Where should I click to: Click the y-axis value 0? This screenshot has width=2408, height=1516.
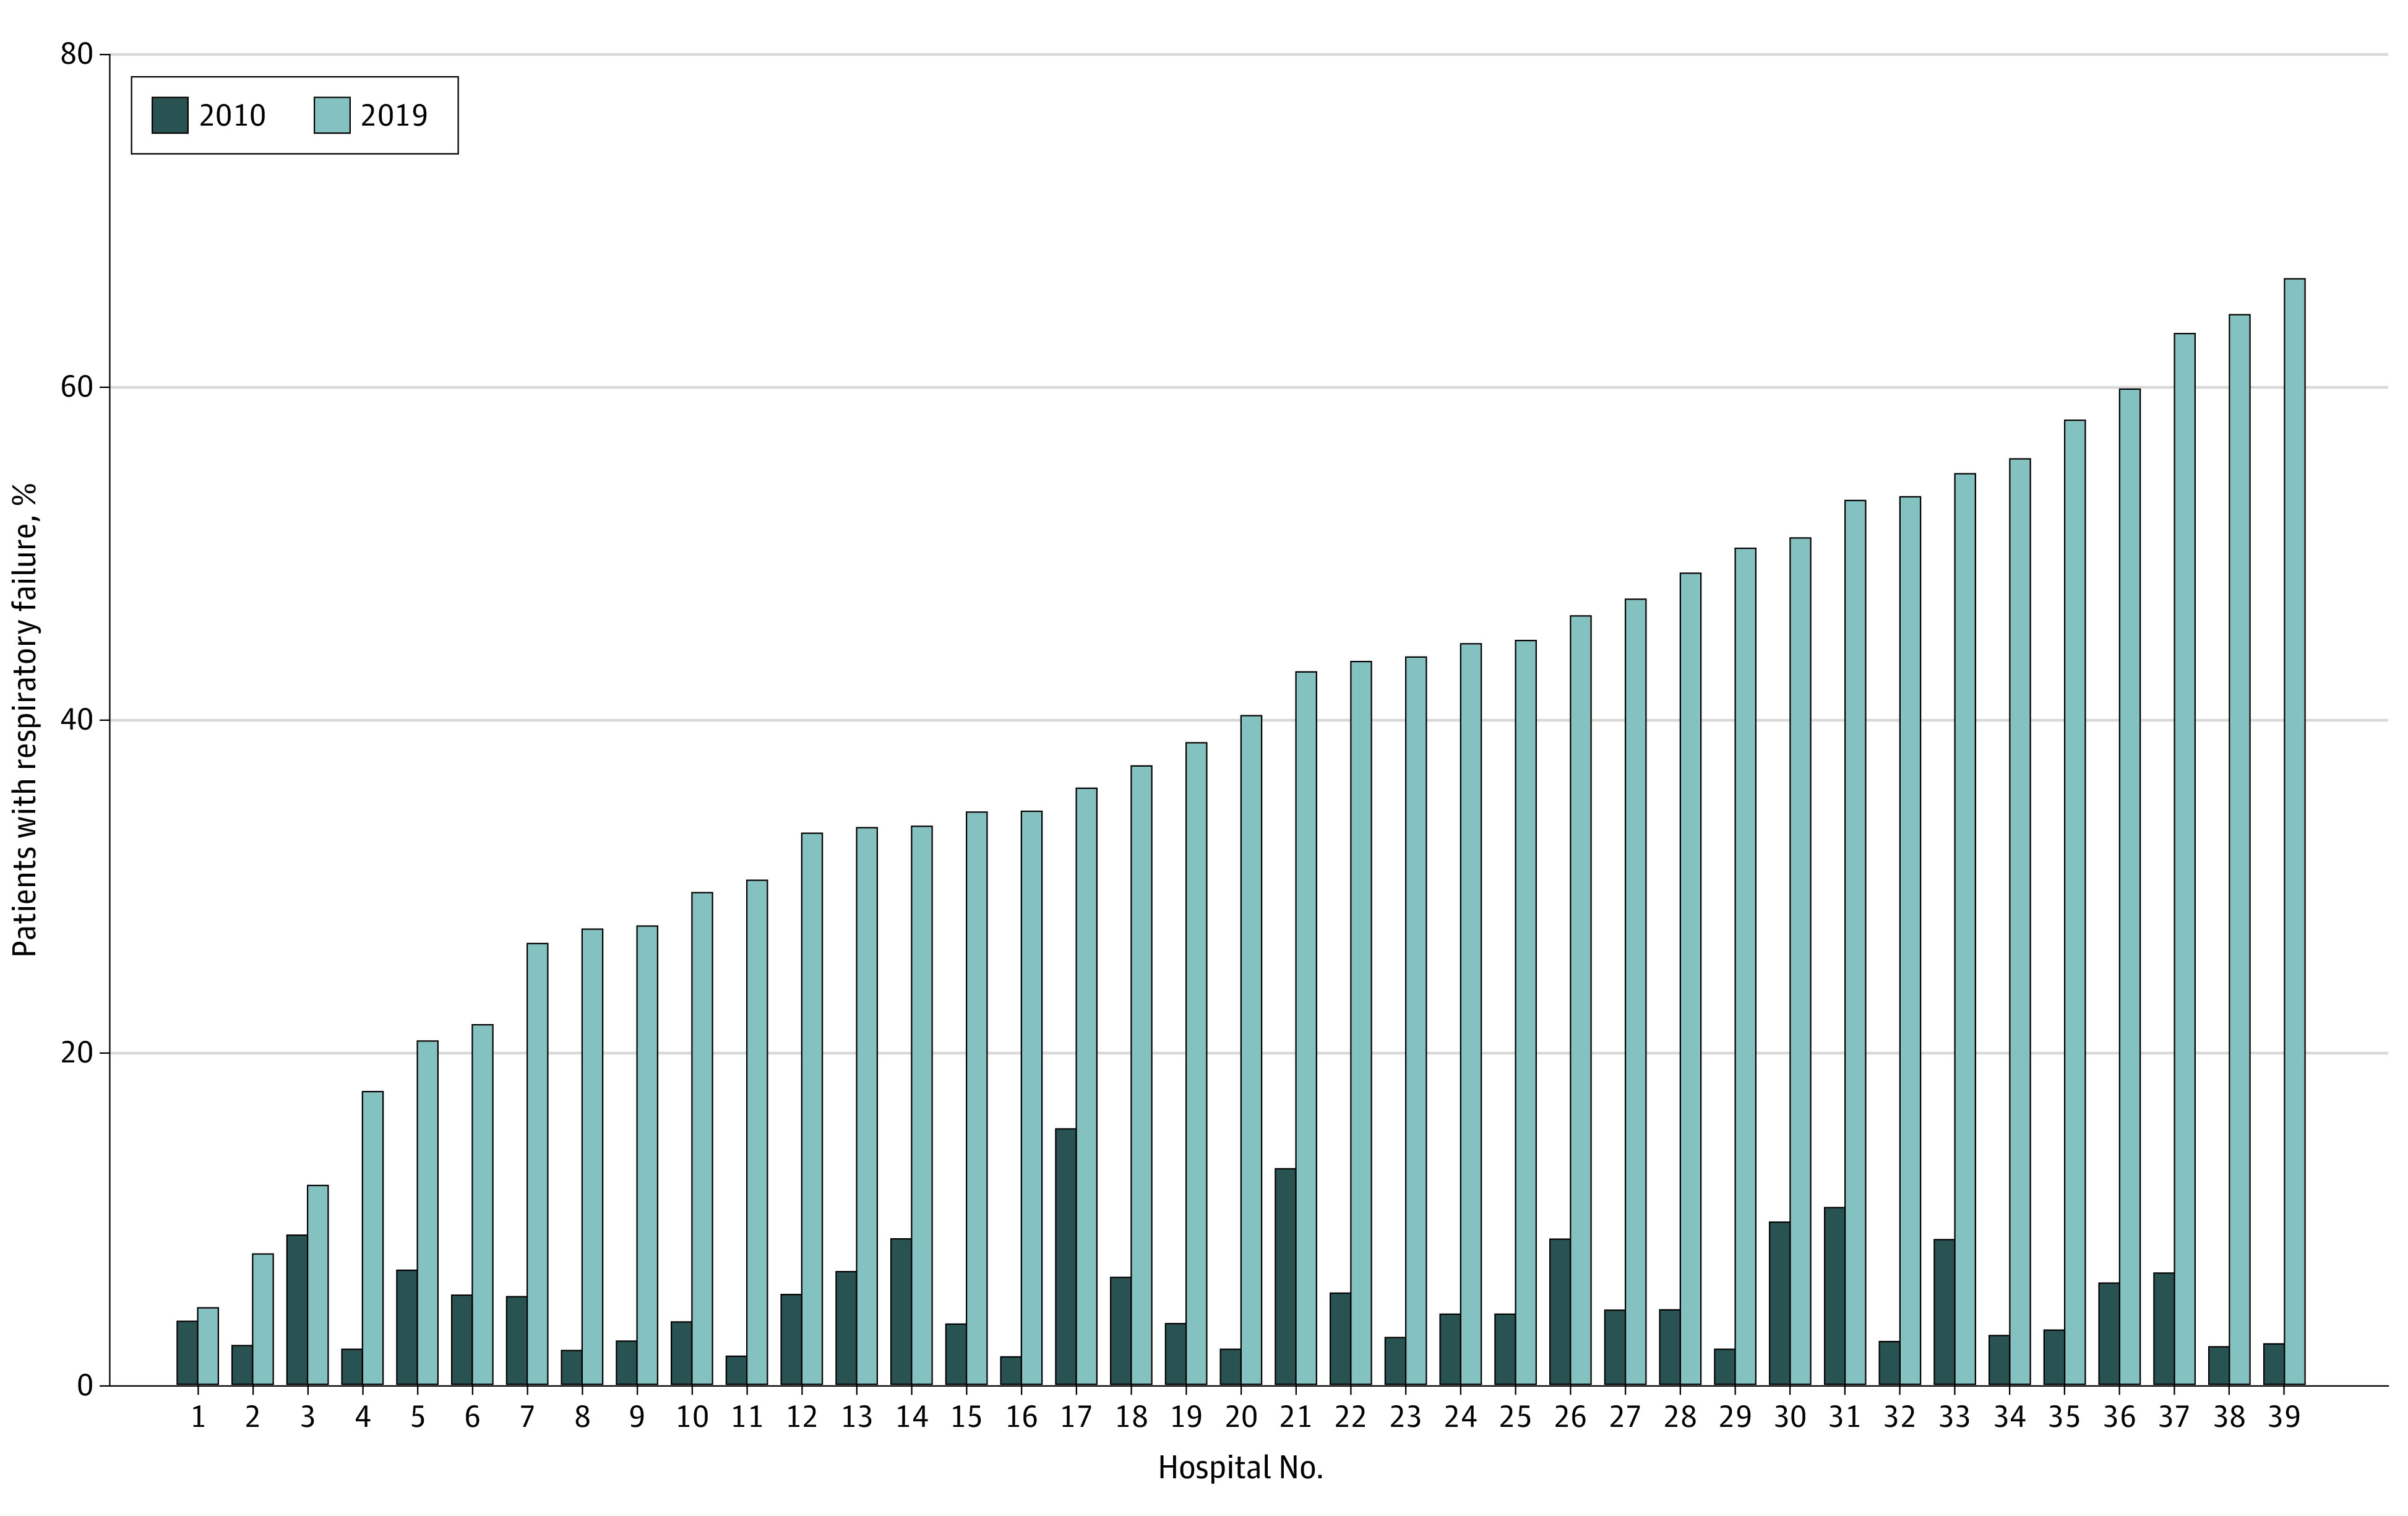click(85, 1386)
